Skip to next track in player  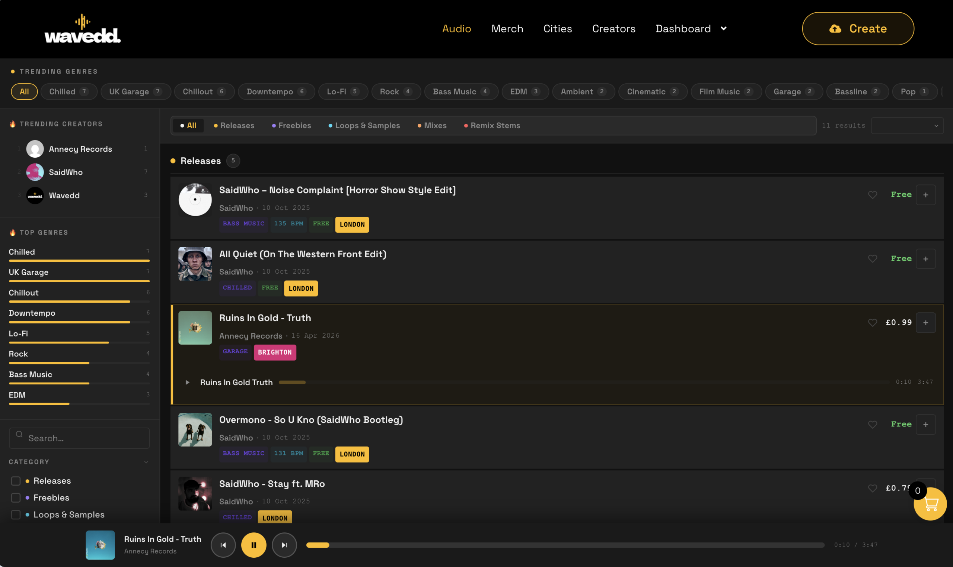pos(284,545)
